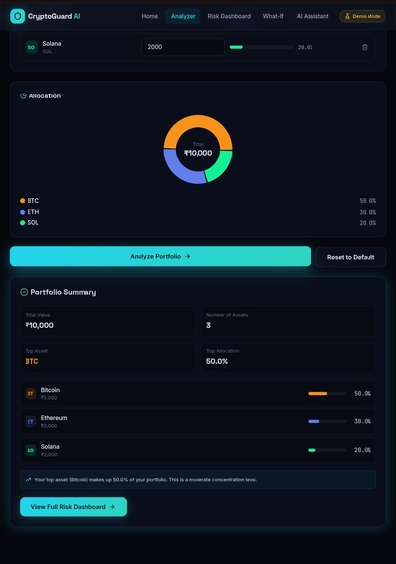Click the BT Bitcoin badge in summary
396x564 pixels.
(x=30, y=393)
